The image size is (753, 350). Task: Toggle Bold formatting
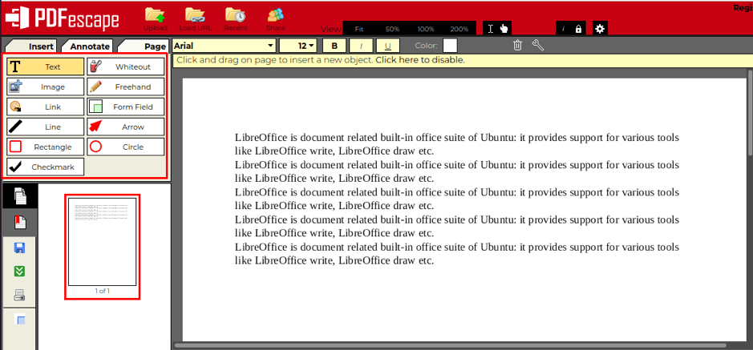[334, 46]
